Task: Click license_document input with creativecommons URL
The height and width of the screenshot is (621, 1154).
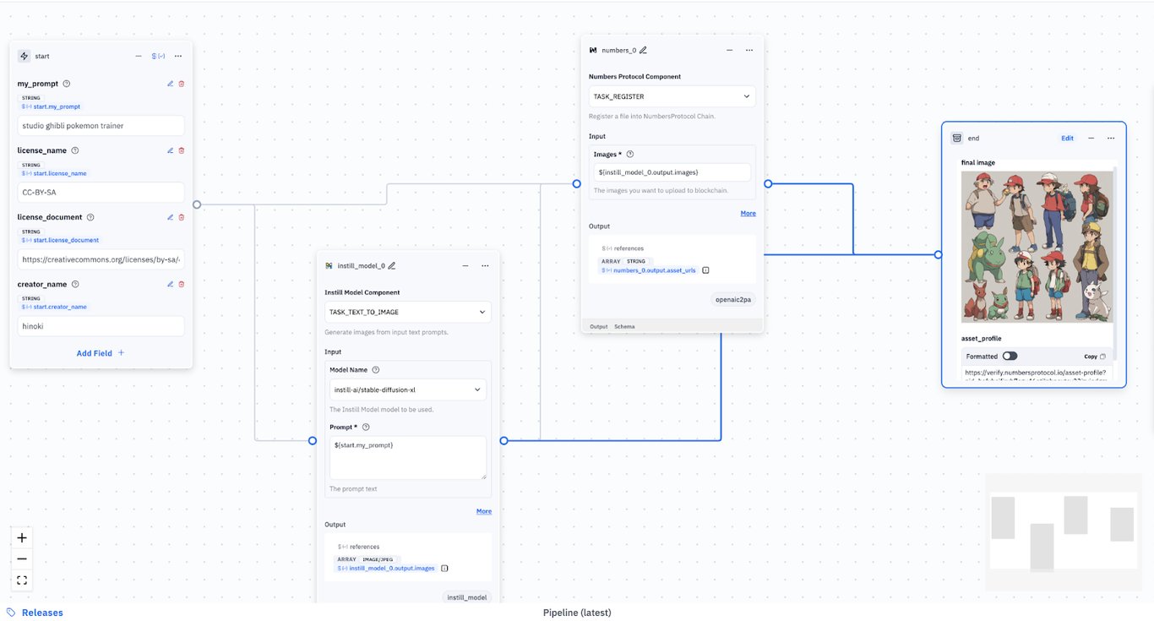Action: tap(101, 259)
